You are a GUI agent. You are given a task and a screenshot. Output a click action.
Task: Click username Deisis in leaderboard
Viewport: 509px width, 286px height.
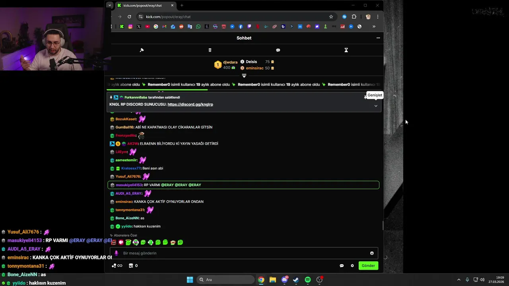[x=251, y=62]
